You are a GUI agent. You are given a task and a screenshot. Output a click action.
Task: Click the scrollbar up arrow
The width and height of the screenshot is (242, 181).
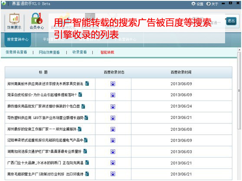click(239, 50)
